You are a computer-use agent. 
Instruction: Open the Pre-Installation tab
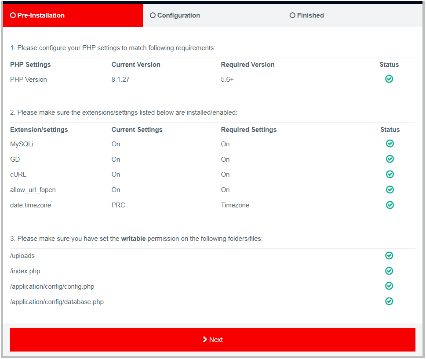41,15
